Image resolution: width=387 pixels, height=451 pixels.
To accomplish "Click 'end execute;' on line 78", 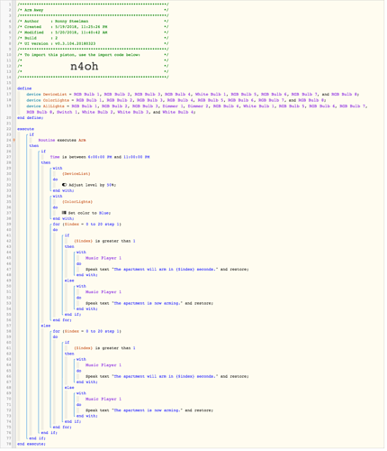I will click(31, 444).
